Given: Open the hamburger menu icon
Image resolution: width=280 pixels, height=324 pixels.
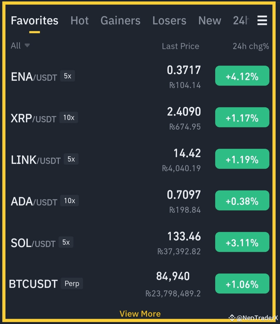Looking at the screenshot, I should [x=262, y=20].
